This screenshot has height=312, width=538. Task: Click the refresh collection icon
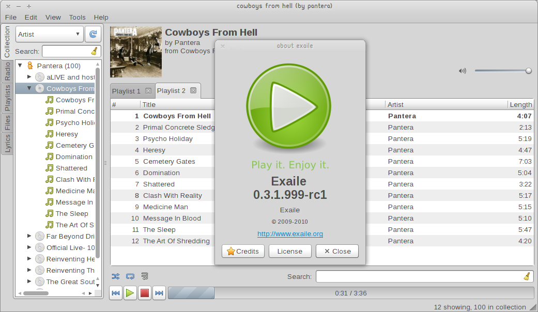[x=93, y=34]
